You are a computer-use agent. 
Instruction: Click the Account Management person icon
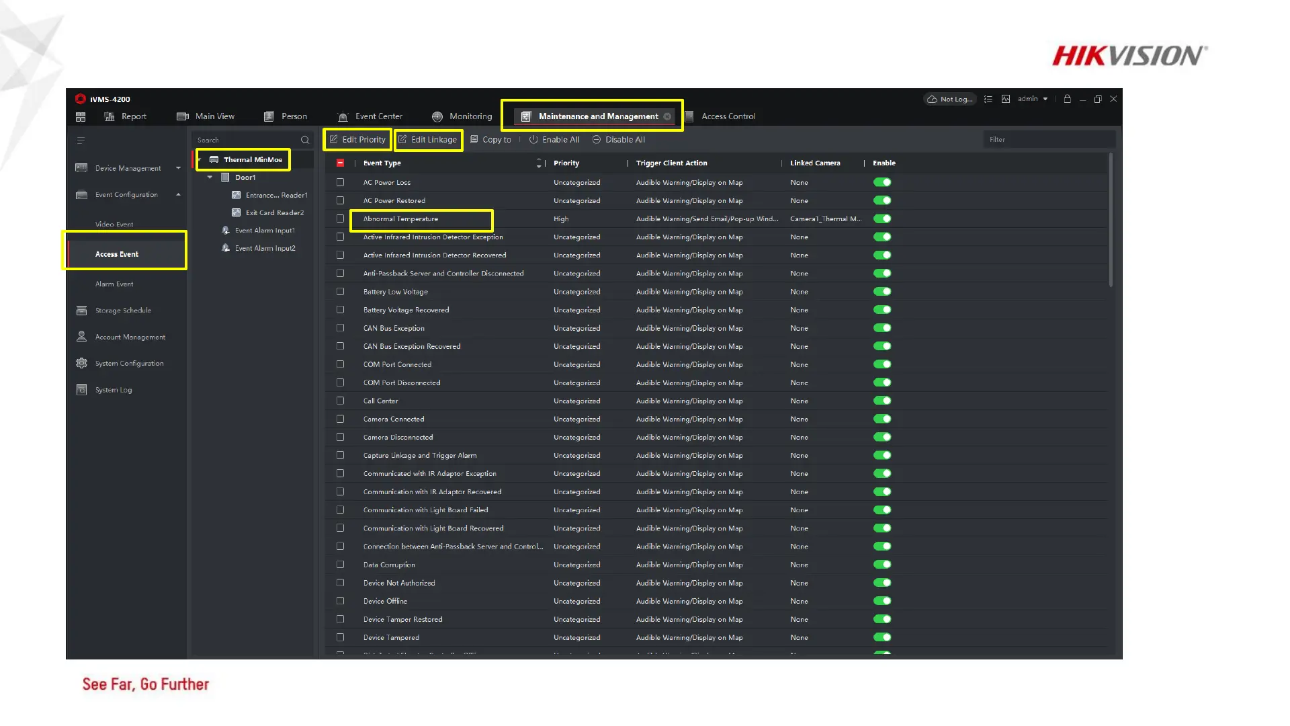[81, 337]
